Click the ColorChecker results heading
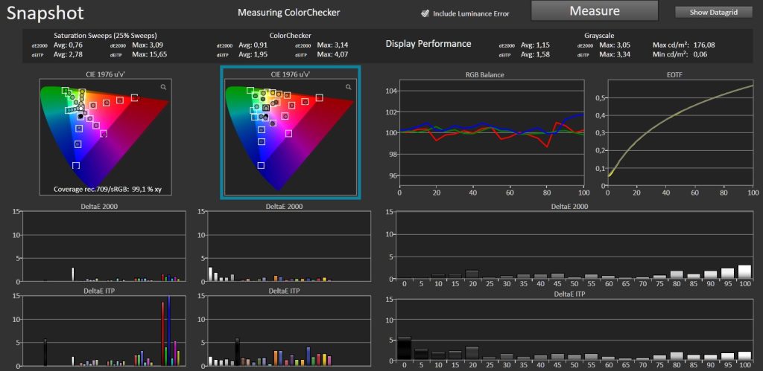Image resolution: width=763 pixels, height=371 pixels. point(290,36)
